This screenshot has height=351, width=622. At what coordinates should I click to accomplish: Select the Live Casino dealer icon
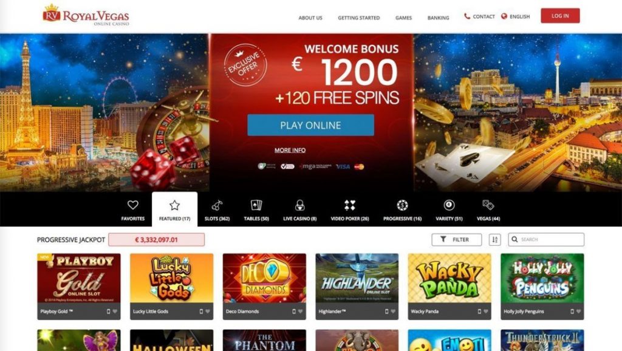pyautogui.click(x=300, y=205)
